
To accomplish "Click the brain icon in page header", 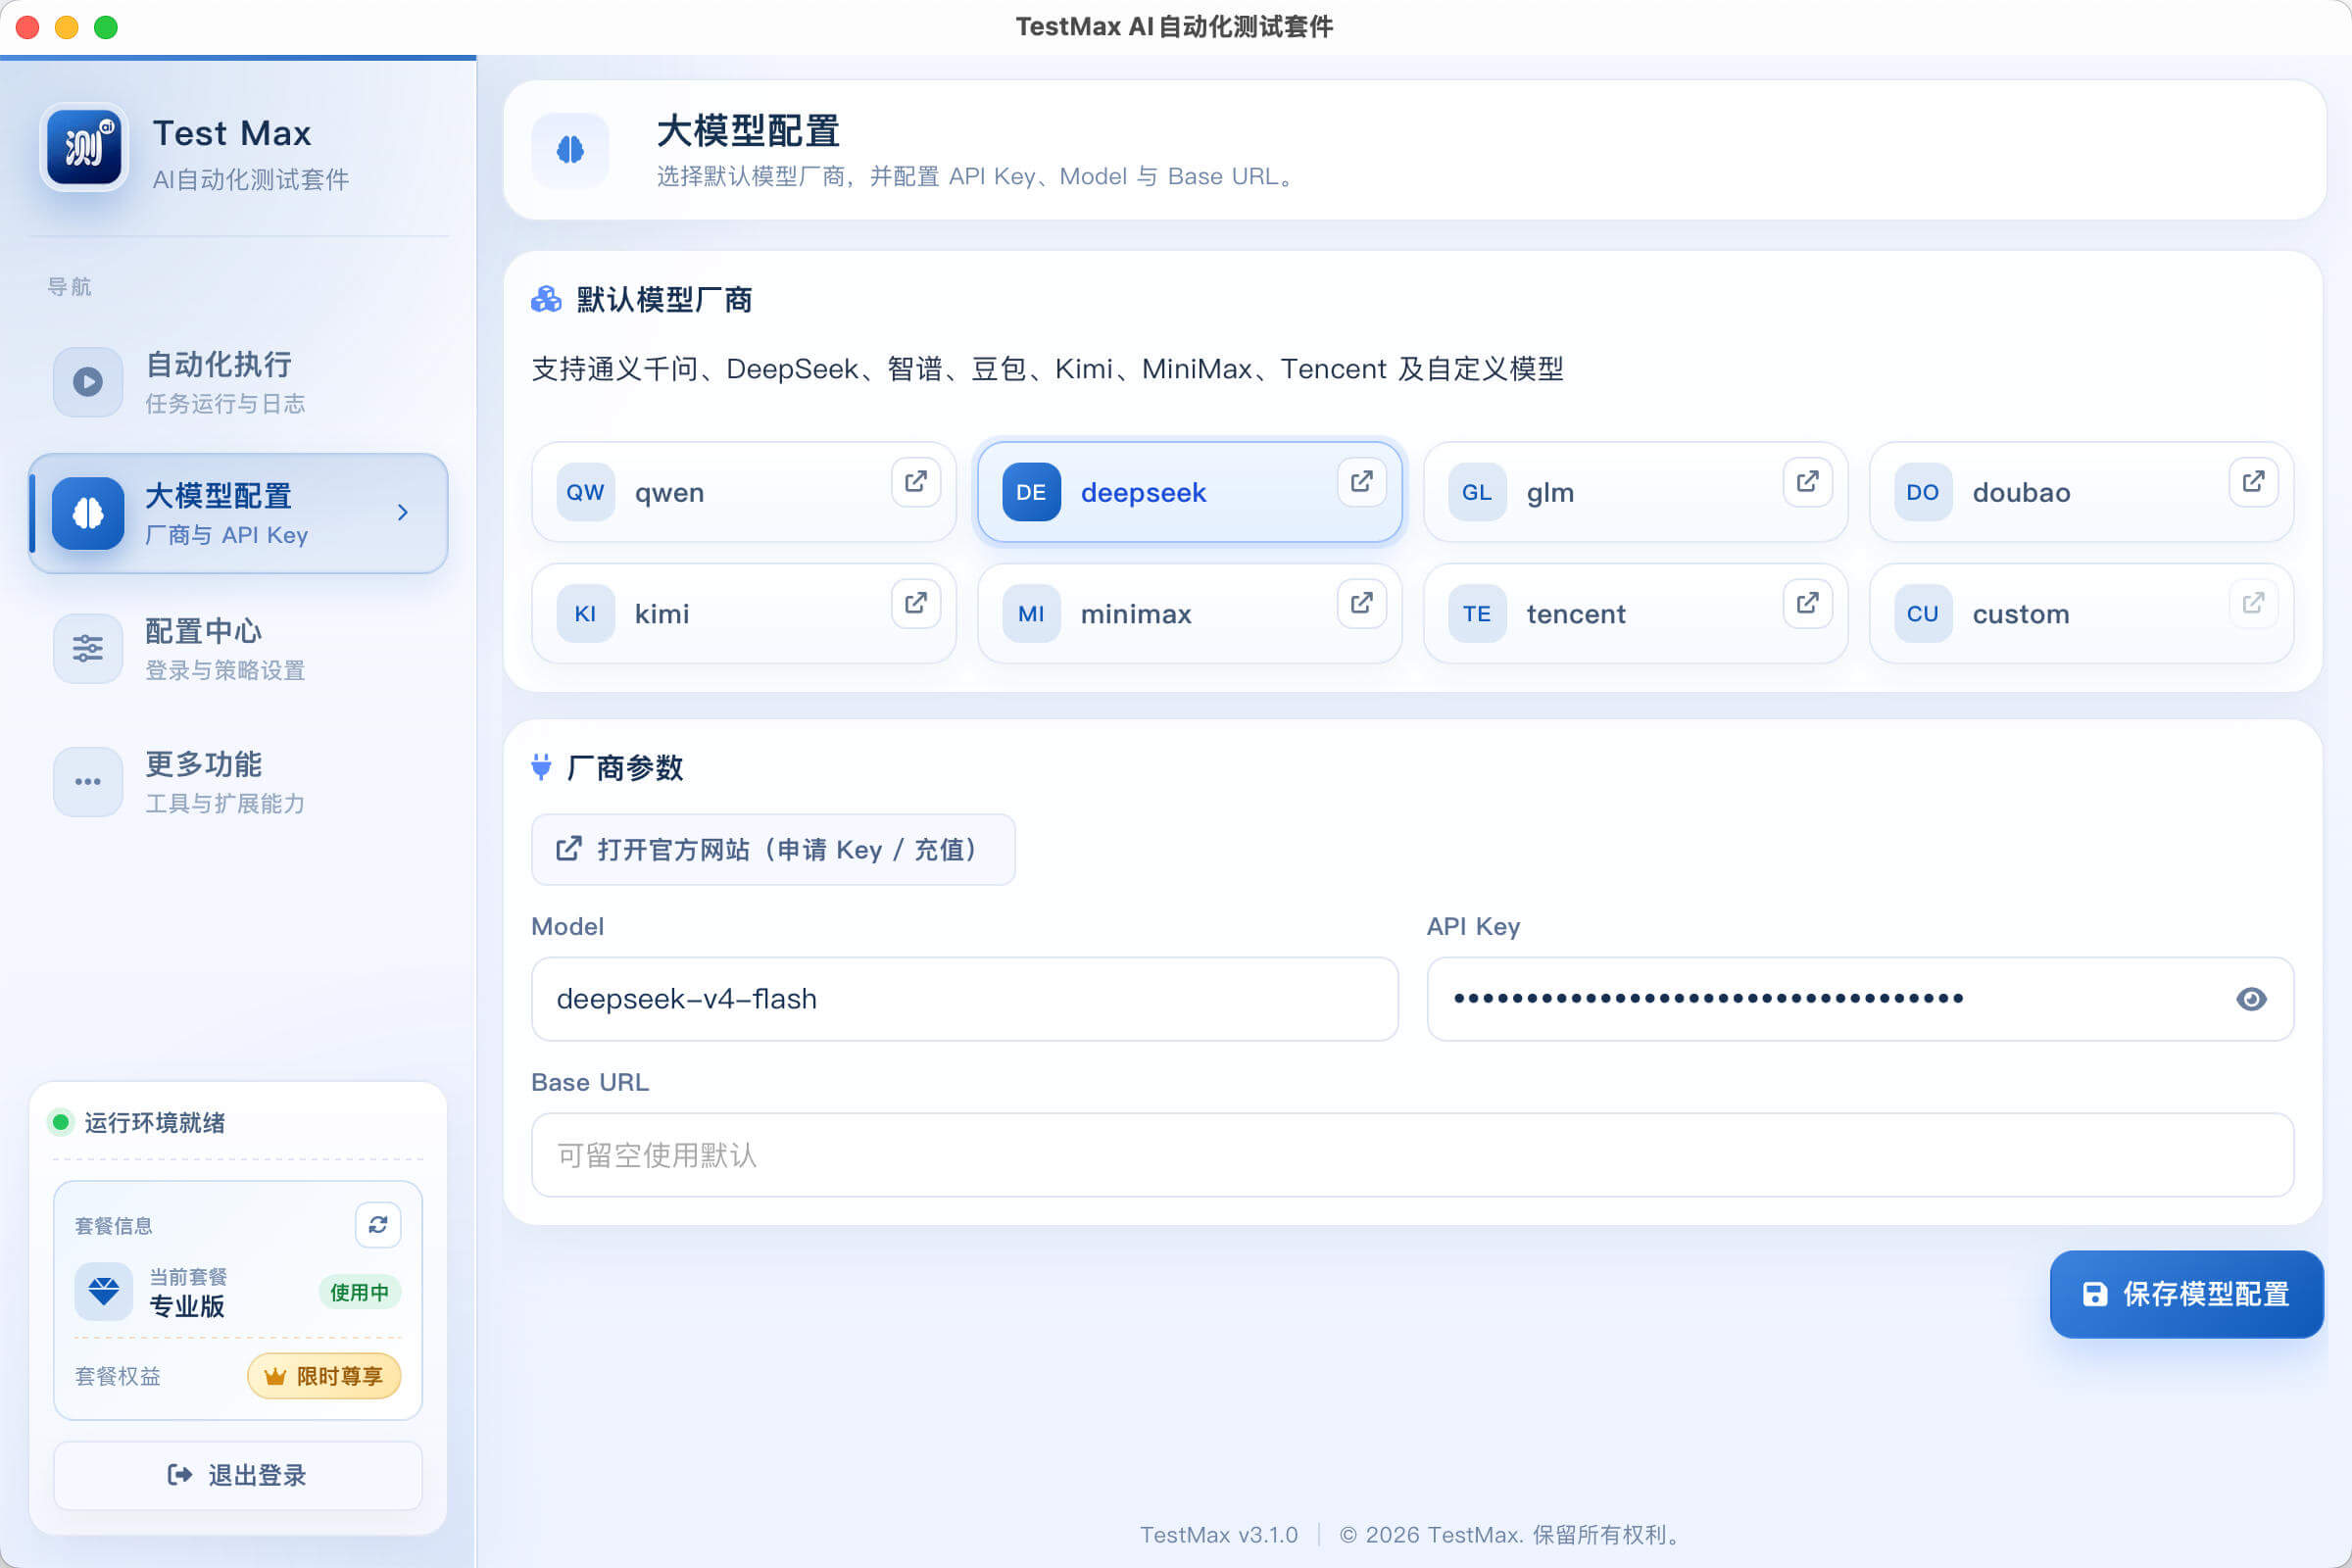I will tap(570, 150).
